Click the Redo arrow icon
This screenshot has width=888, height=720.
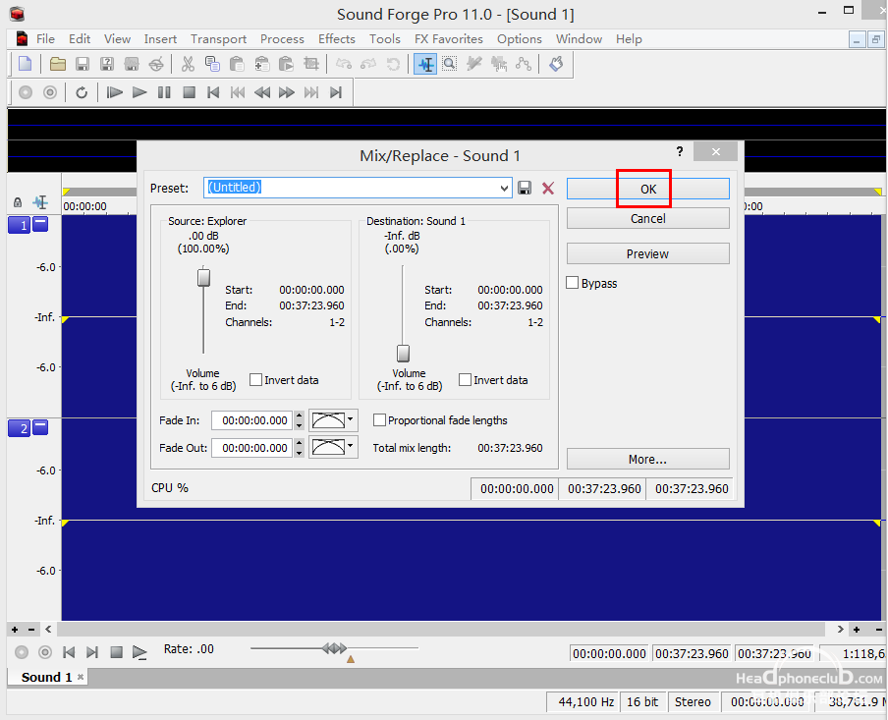tap(368, 64)
